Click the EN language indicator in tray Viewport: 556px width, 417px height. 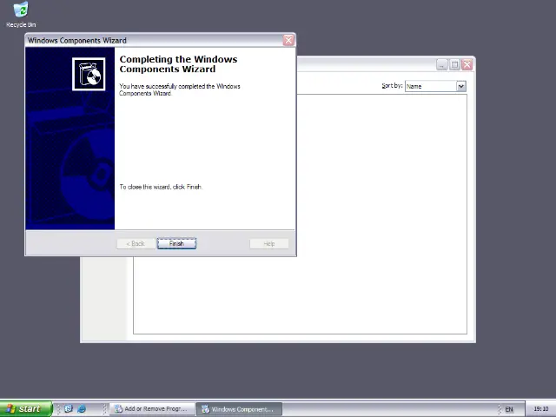509,409
